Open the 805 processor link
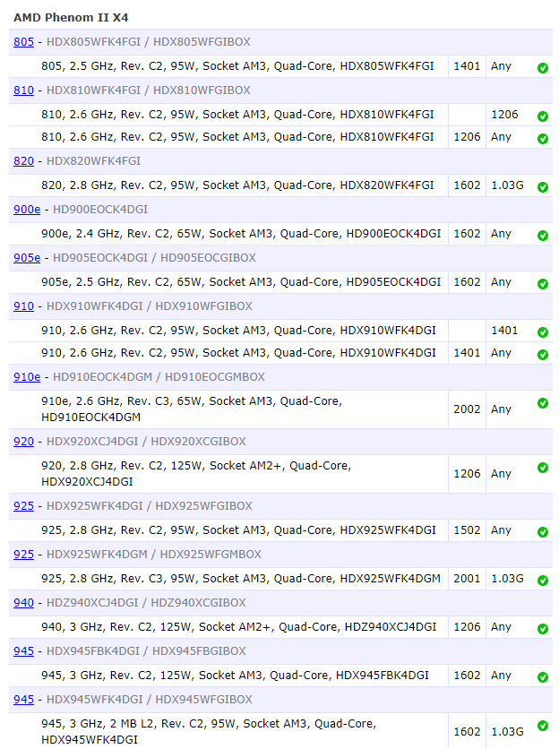The width and height of the screenshot is (559, 749). (23, 42)
